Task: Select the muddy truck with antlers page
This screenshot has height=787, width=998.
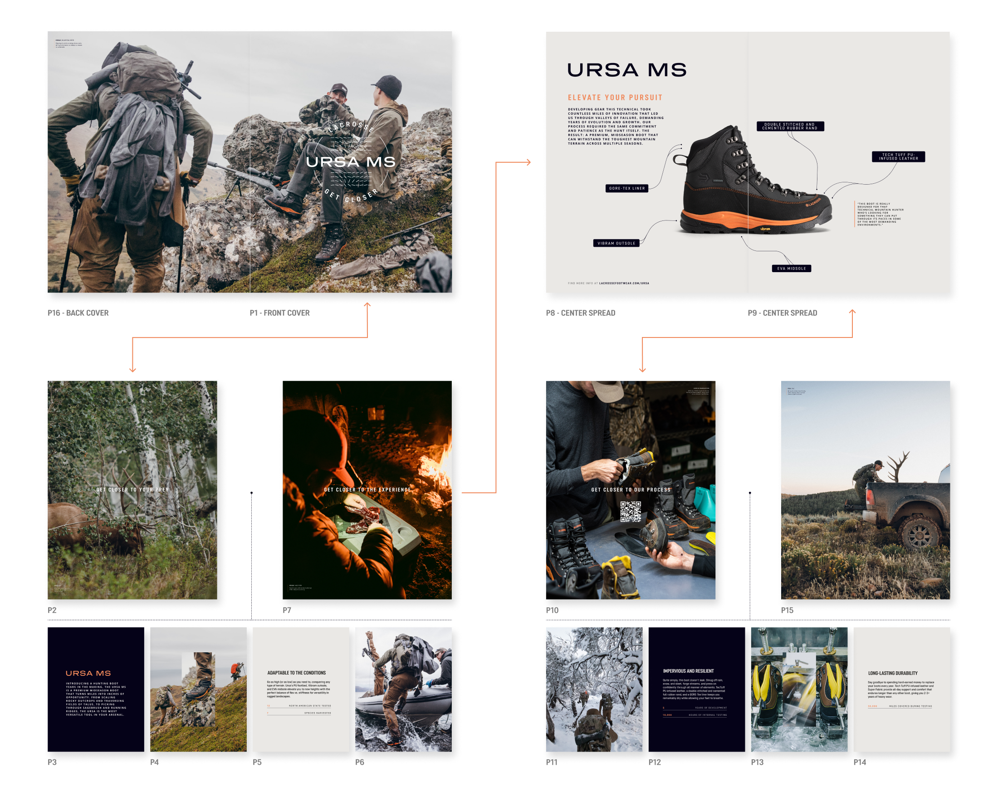Action: coord(864,489)
